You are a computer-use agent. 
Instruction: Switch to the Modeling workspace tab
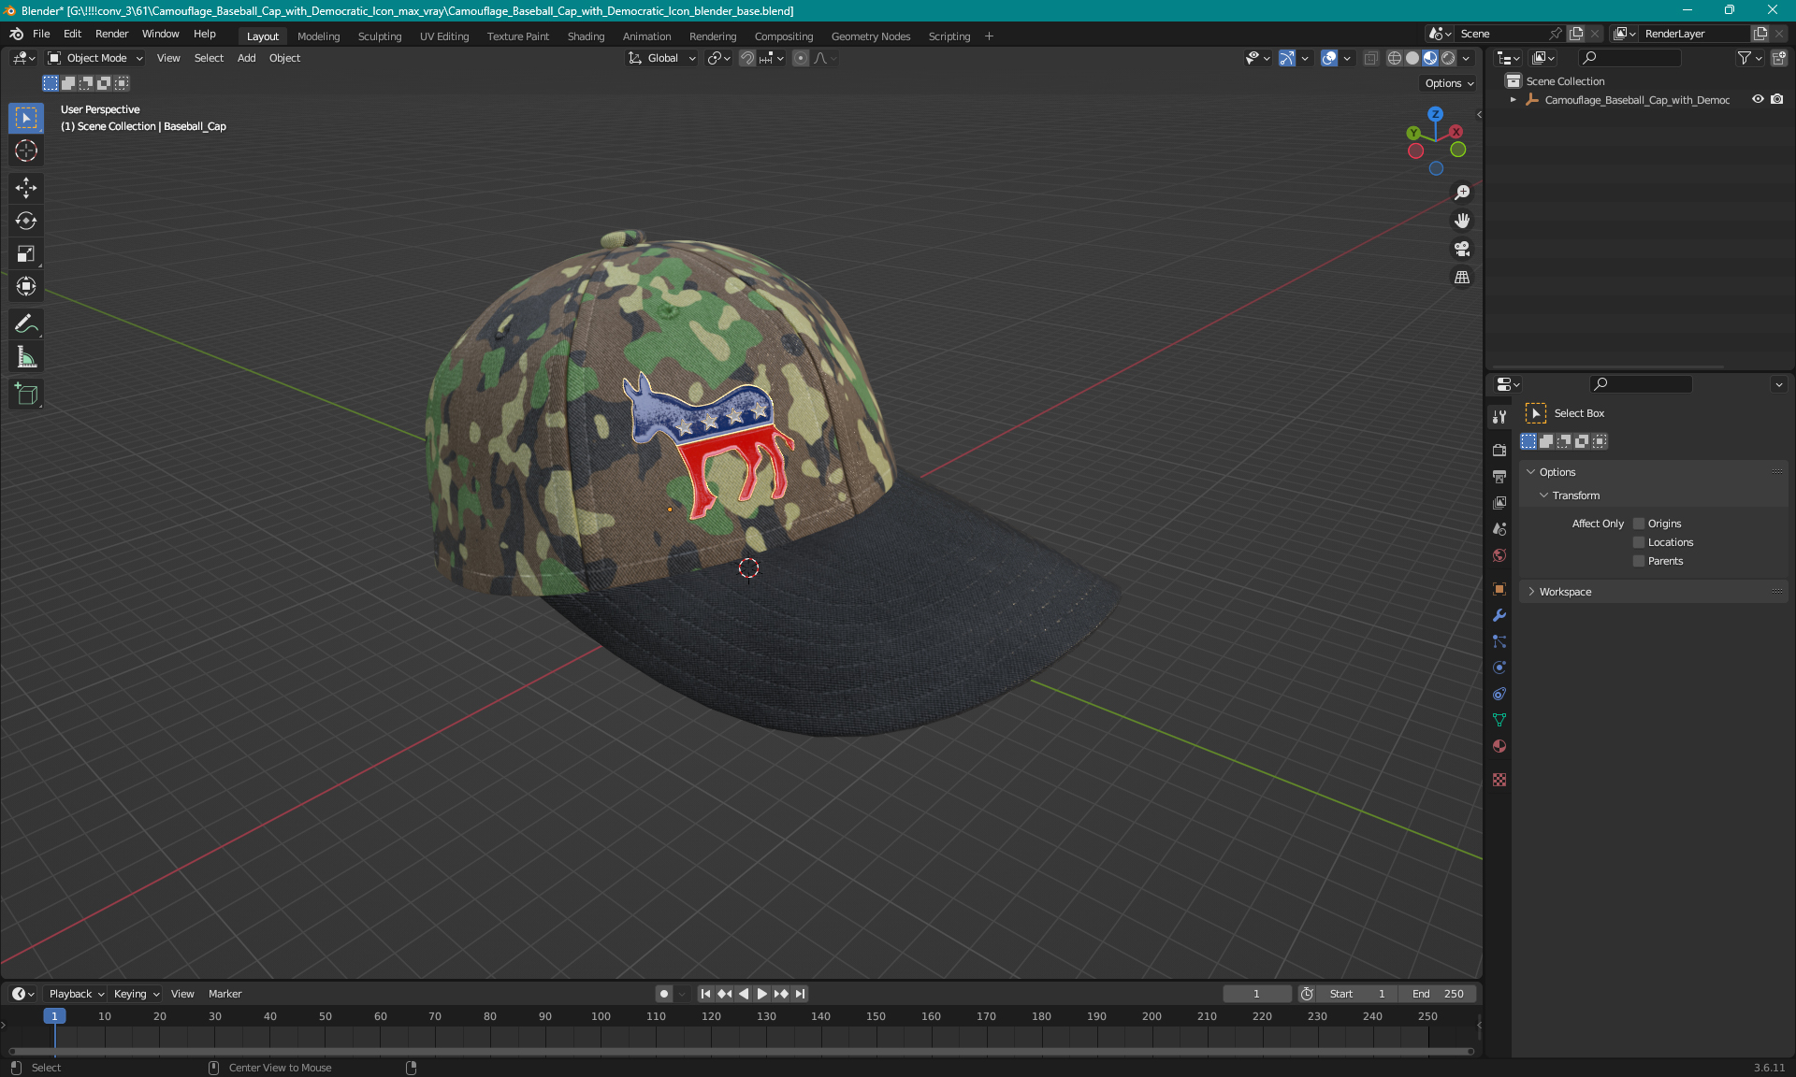coord(318,36)
